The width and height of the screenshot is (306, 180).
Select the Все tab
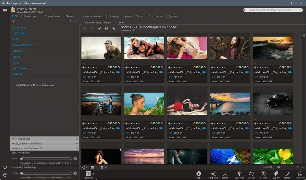15,16
